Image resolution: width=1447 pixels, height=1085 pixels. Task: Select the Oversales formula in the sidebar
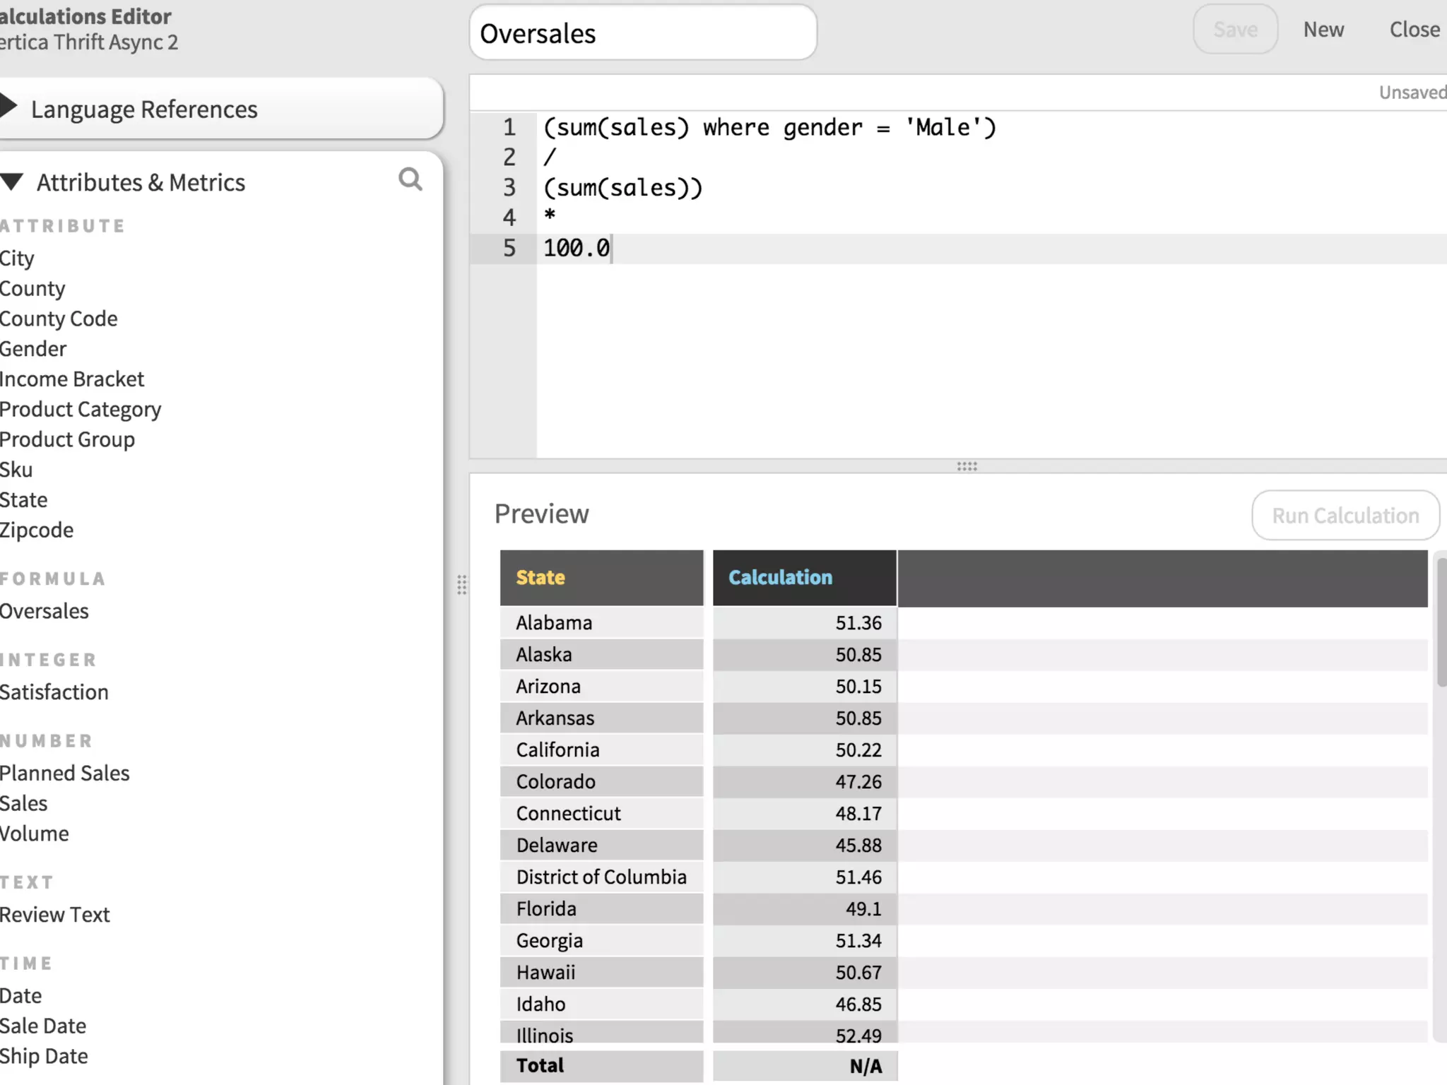tap(44, 611)
